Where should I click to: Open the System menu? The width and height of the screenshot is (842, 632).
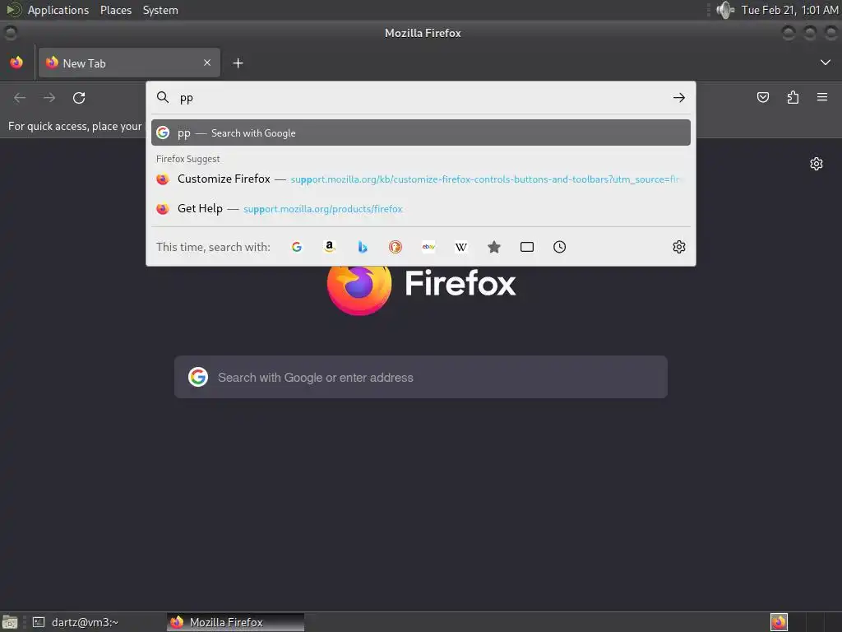point(160,10)
